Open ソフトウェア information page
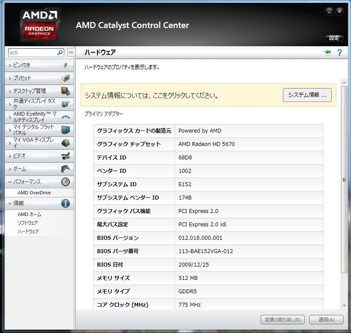Screen dimensions: 351x333 tap(28, 223)
